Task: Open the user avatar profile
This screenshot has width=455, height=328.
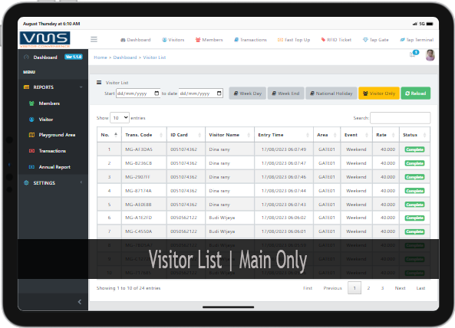Action: (x=430, y=55)
